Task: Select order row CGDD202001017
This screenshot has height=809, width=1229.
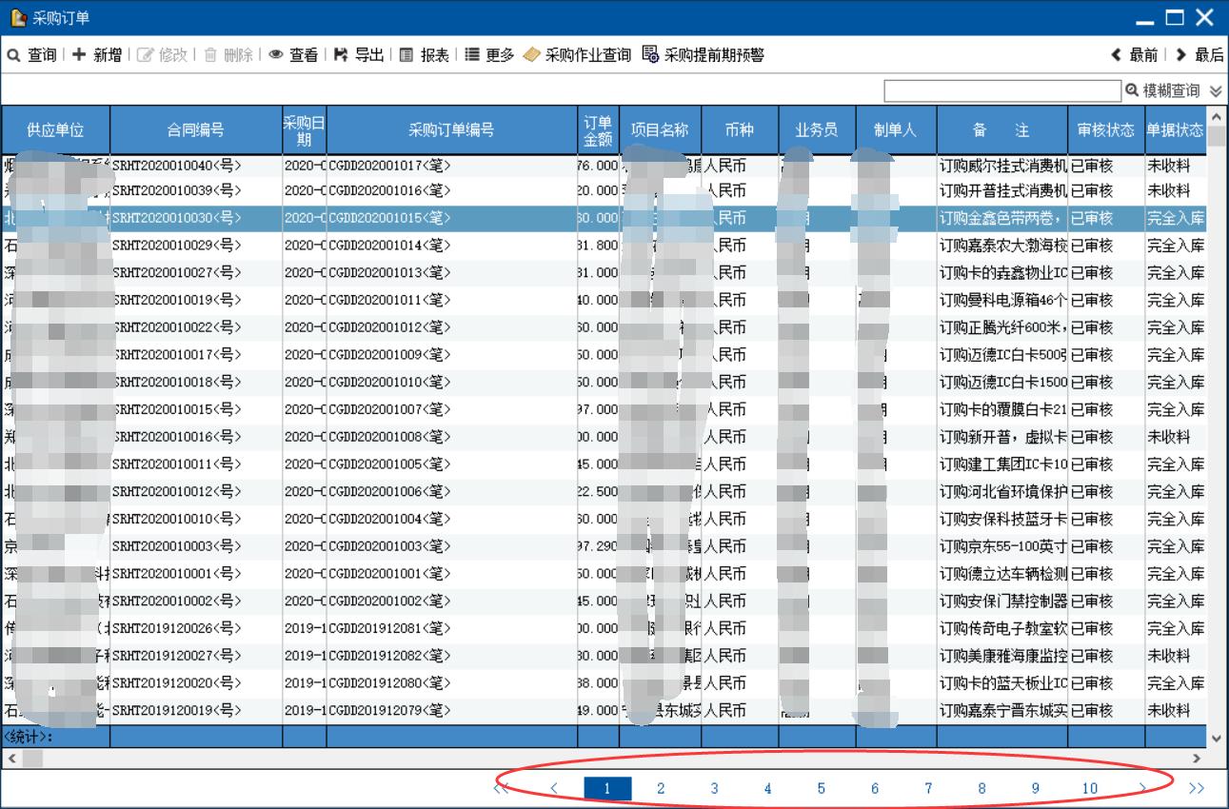Action: coord(451,166)
